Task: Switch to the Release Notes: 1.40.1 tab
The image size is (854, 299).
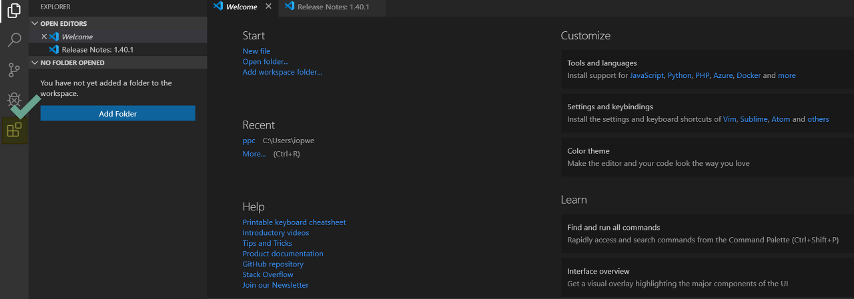Action: [x=332, y=7]
